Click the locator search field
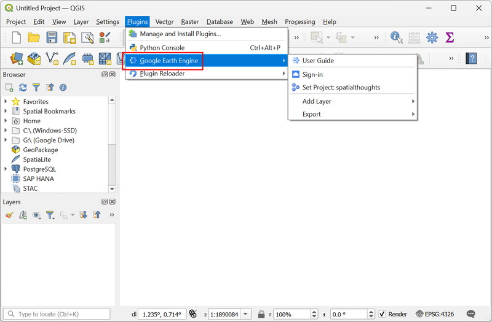This screenshot has height=322, width=492. click(x=57, y=314)
